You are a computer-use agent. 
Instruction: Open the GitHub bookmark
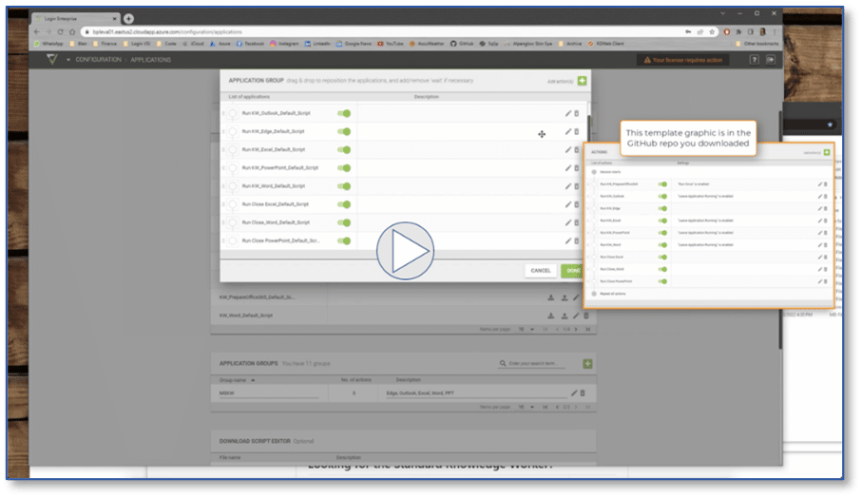tap(462, 44)
